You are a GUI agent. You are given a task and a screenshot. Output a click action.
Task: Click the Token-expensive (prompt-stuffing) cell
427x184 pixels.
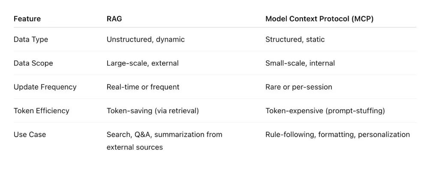(x=325, y=111)
